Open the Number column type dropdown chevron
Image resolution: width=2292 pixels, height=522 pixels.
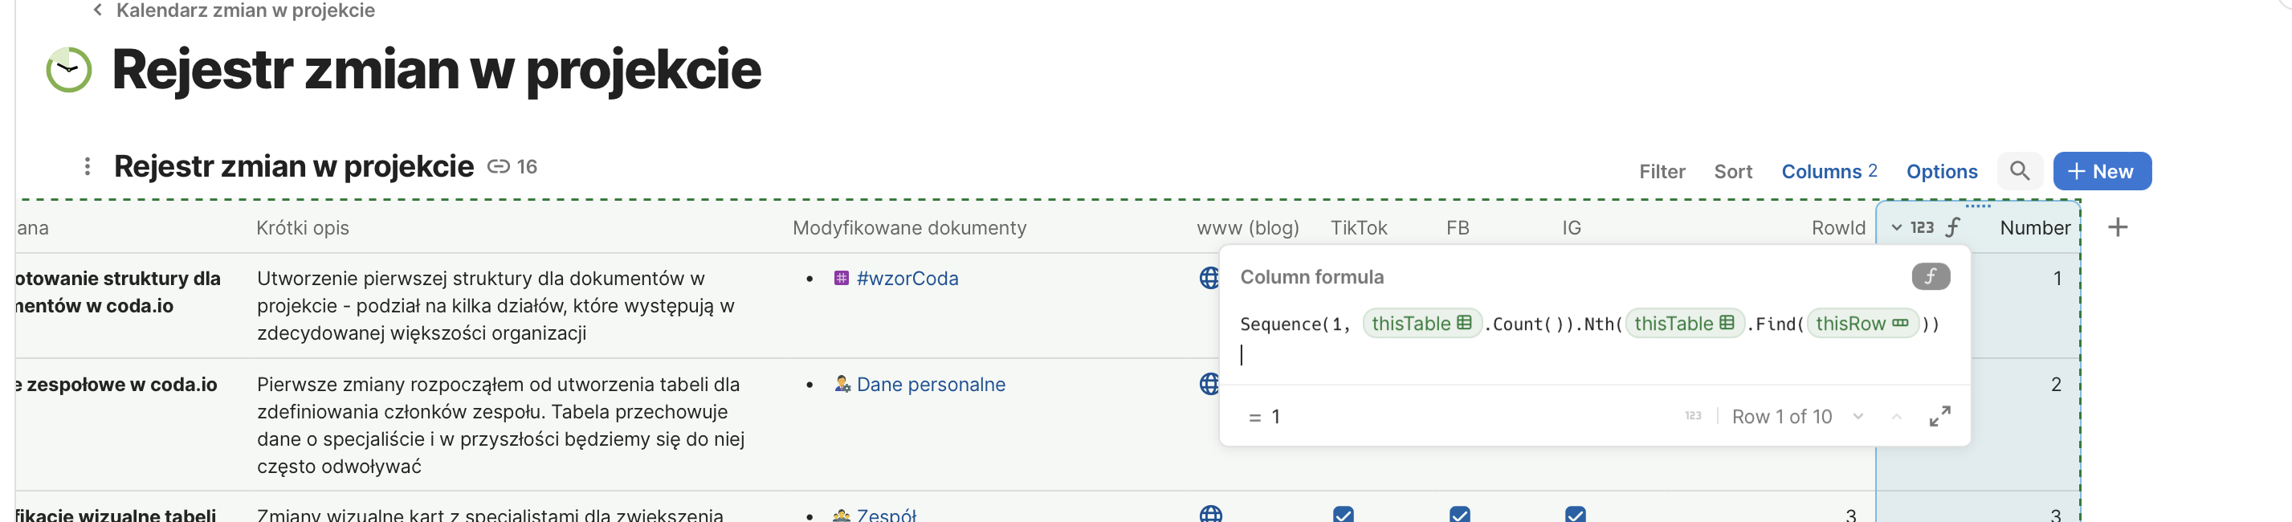point(1896,227)
